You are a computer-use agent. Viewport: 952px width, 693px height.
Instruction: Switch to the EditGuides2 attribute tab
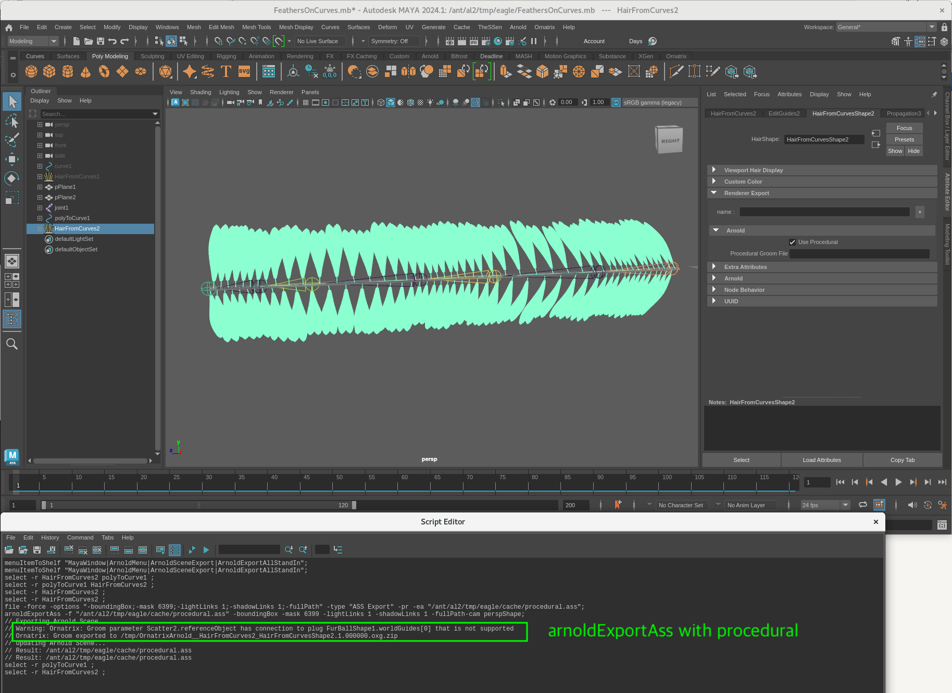click(x=784, y=113)
